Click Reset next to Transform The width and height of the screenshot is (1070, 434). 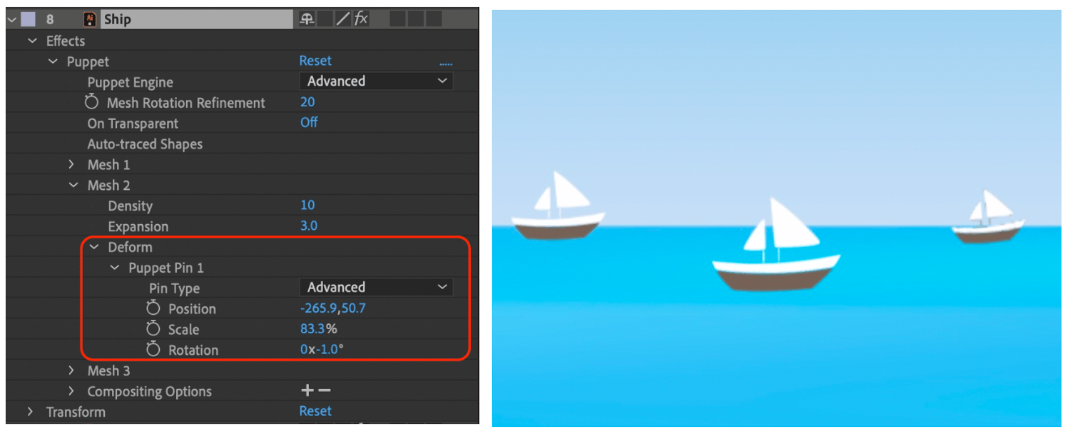[x=315, y=411]
